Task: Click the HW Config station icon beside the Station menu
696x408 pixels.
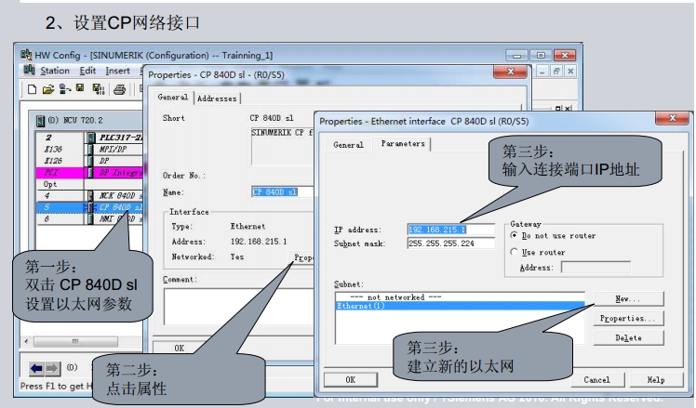Action: point(29,70)
